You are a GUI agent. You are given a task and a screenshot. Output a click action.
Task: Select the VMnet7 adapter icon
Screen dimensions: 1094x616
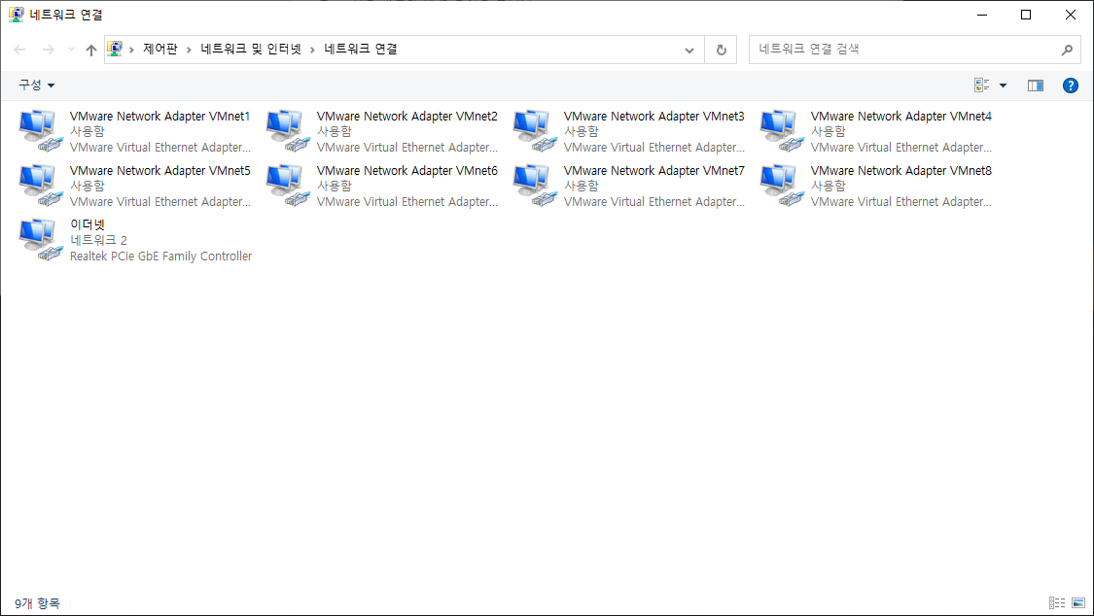point(535,186)
